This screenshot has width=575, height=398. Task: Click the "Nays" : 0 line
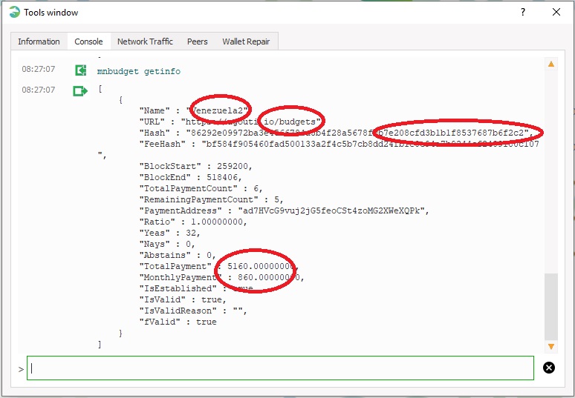167,244
